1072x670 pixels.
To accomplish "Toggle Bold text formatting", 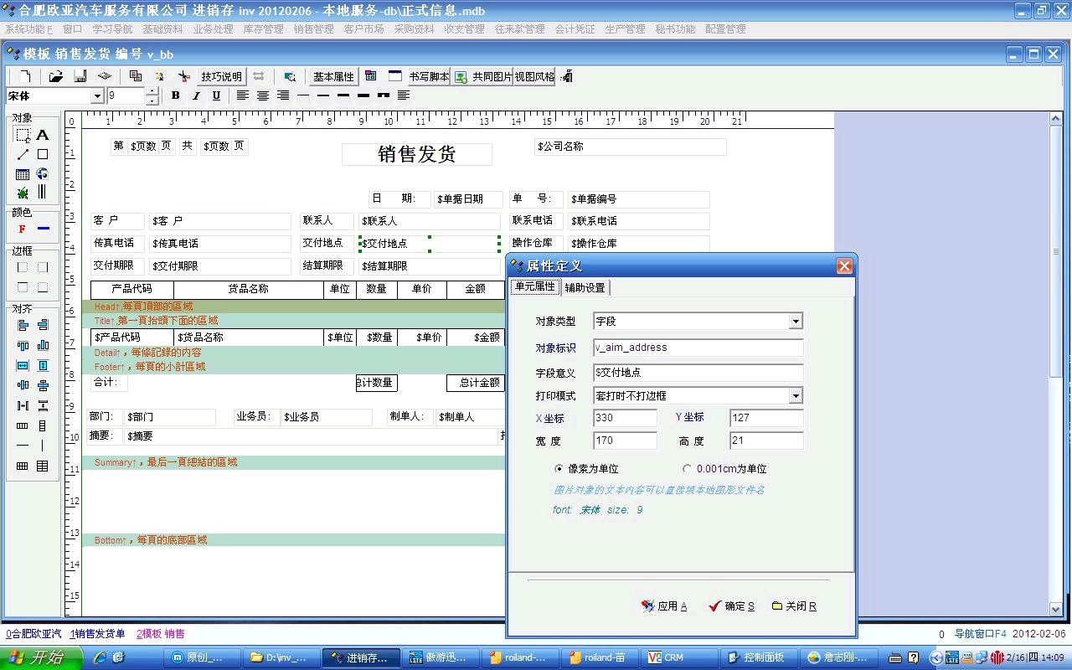I will point(175,95).
